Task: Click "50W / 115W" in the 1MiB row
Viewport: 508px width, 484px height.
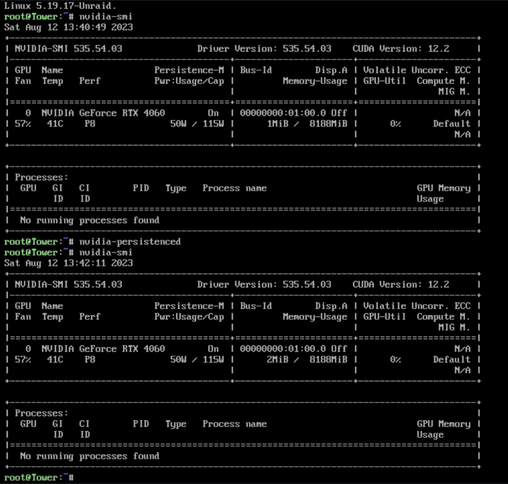Action: pyautogui.click(x=197, y=124)
